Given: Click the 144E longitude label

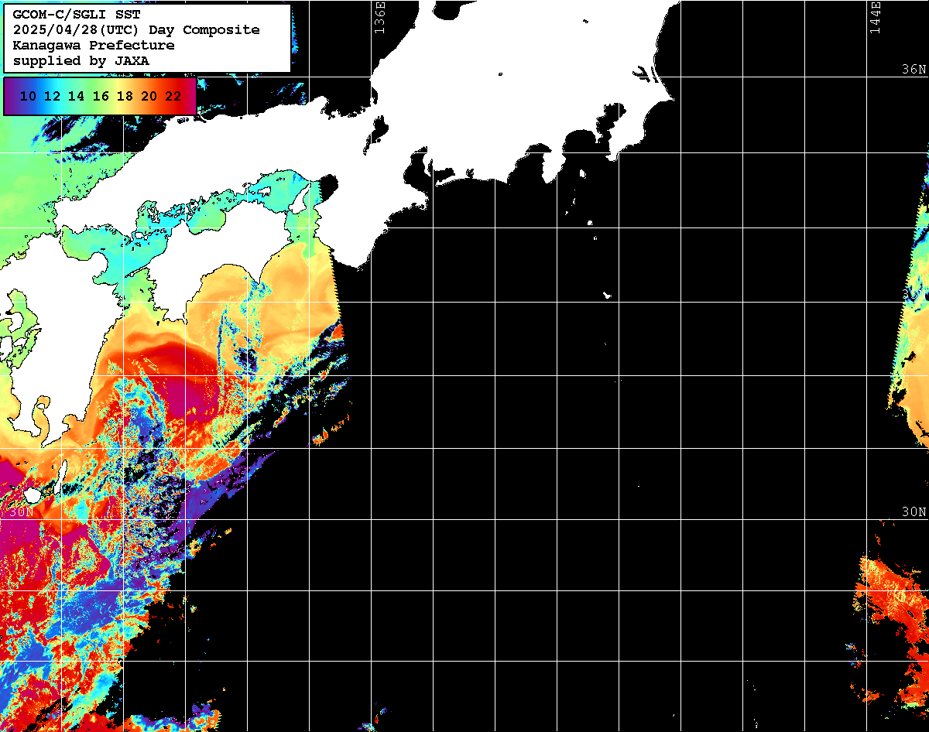Looking at the screenshot, I should tap(875, 17).
